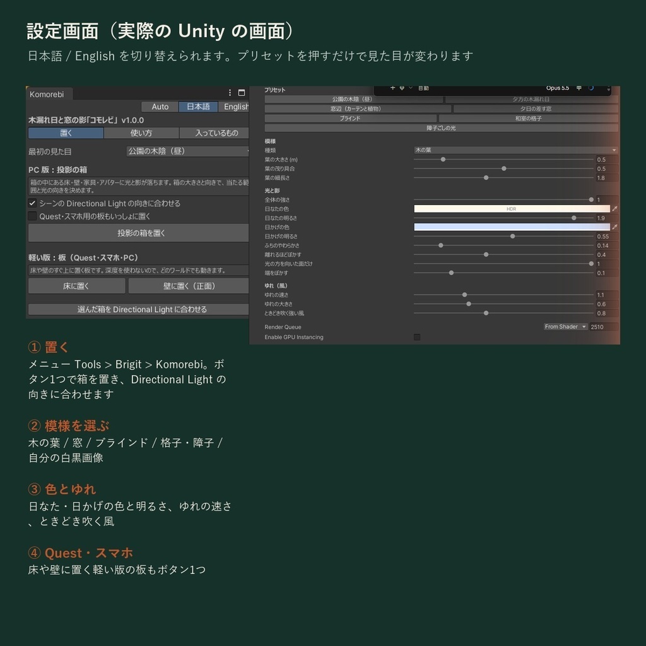Switch language to English

point(234,107)
